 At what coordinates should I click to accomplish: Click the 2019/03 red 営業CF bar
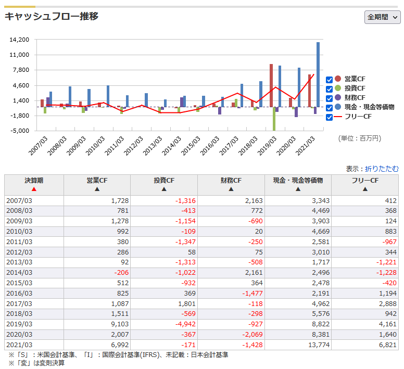271,85
